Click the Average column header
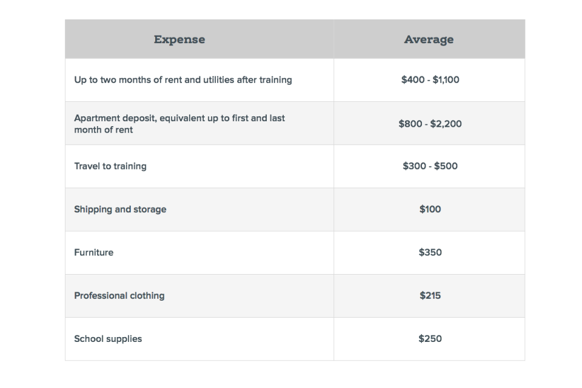The width and height of the screenshot is (582, 388). (429, 39)
